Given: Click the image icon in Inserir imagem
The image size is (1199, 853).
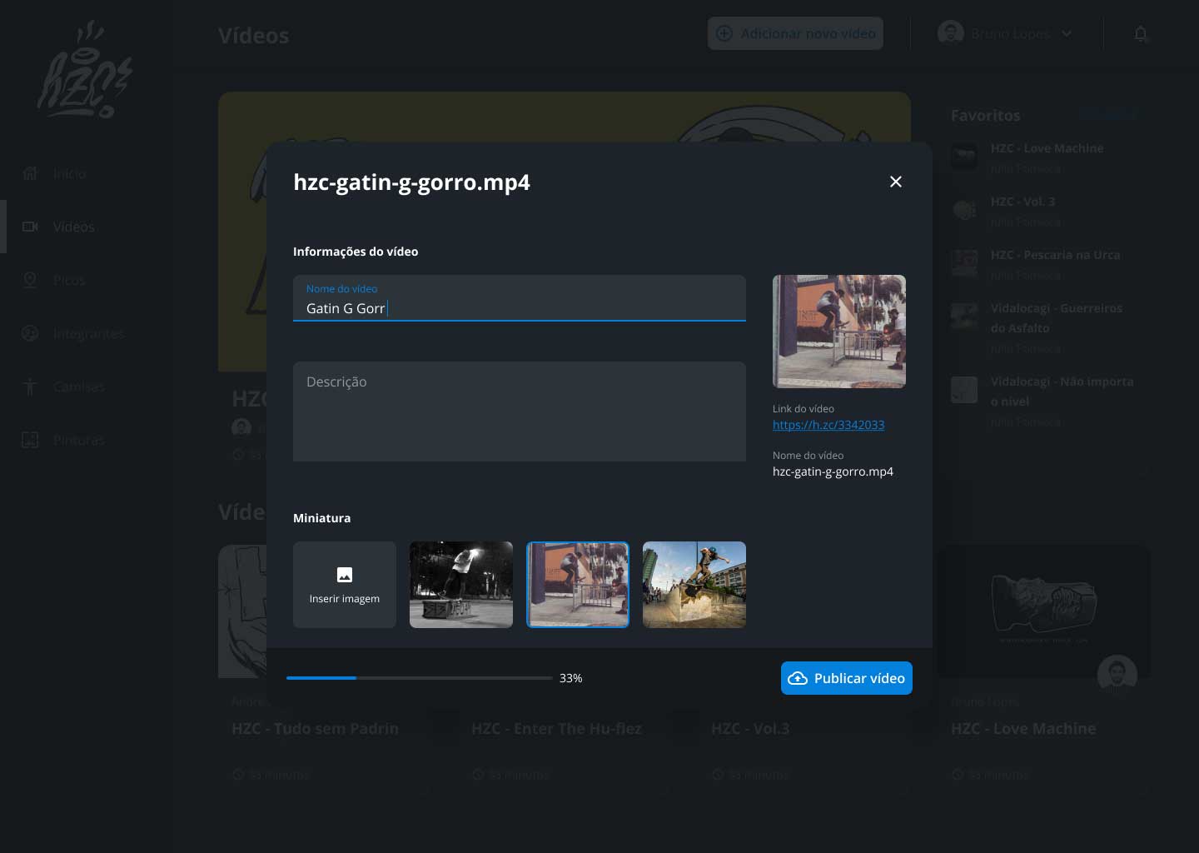Looking at the screenshot, I should point(345,575).
